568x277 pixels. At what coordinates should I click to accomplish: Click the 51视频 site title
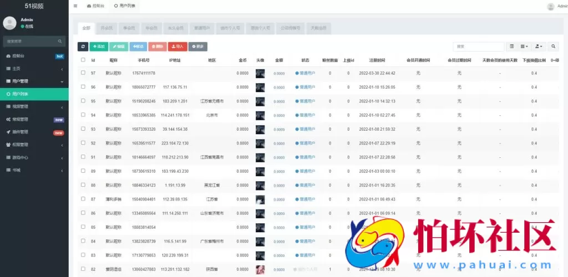coord(34,6)
